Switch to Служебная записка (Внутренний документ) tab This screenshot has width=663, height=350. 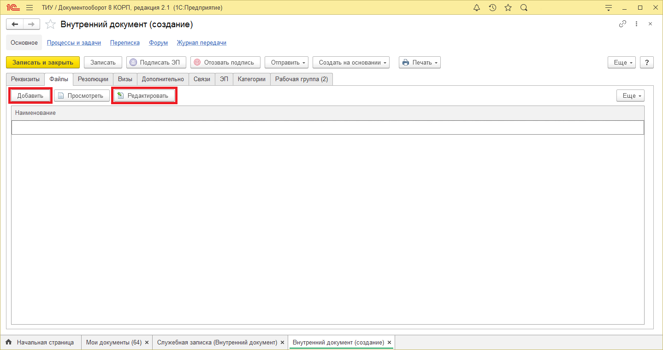217,343
